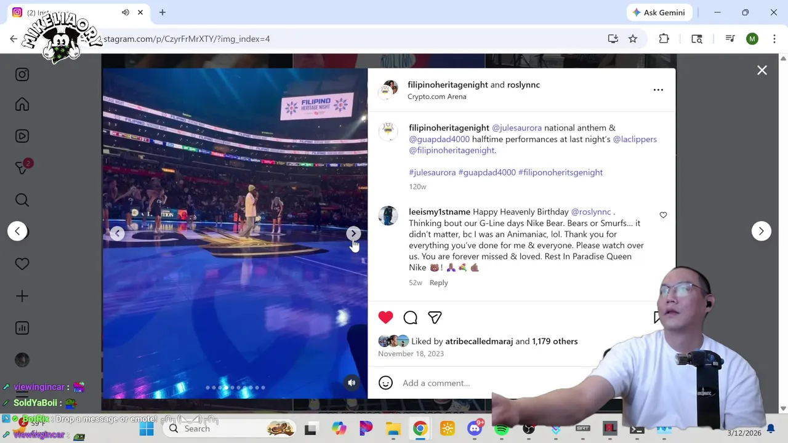Open the more options ellipsis menu
The width and height of the screenshot is (788, 443).
[658, 90]
